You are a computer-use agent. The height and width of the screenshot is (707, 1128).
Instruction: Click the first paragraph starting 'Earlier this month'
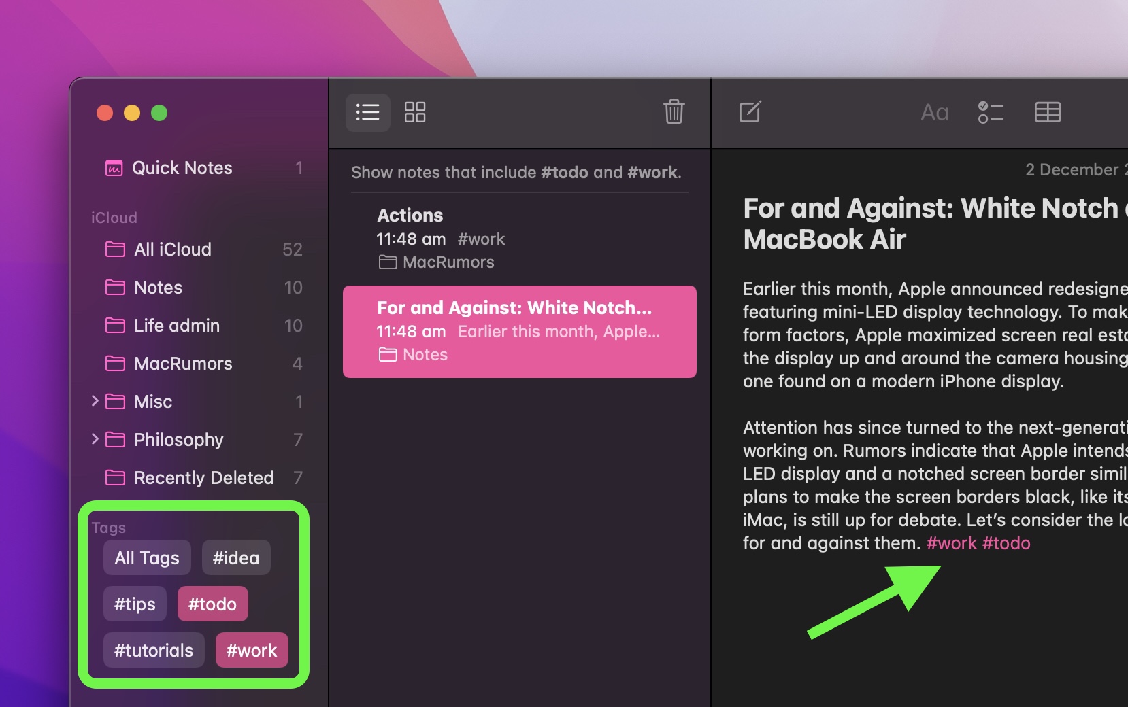coord(935,335)
